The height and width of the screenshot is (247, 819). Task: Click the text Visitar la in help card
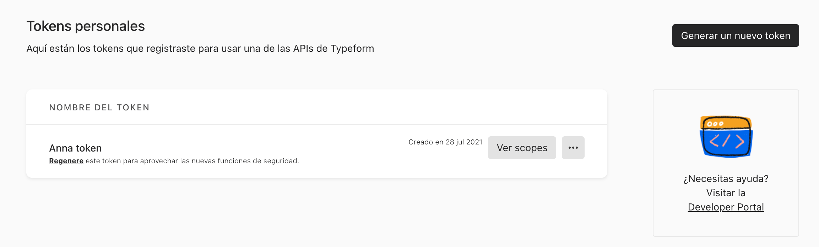[x=726, y=193]
